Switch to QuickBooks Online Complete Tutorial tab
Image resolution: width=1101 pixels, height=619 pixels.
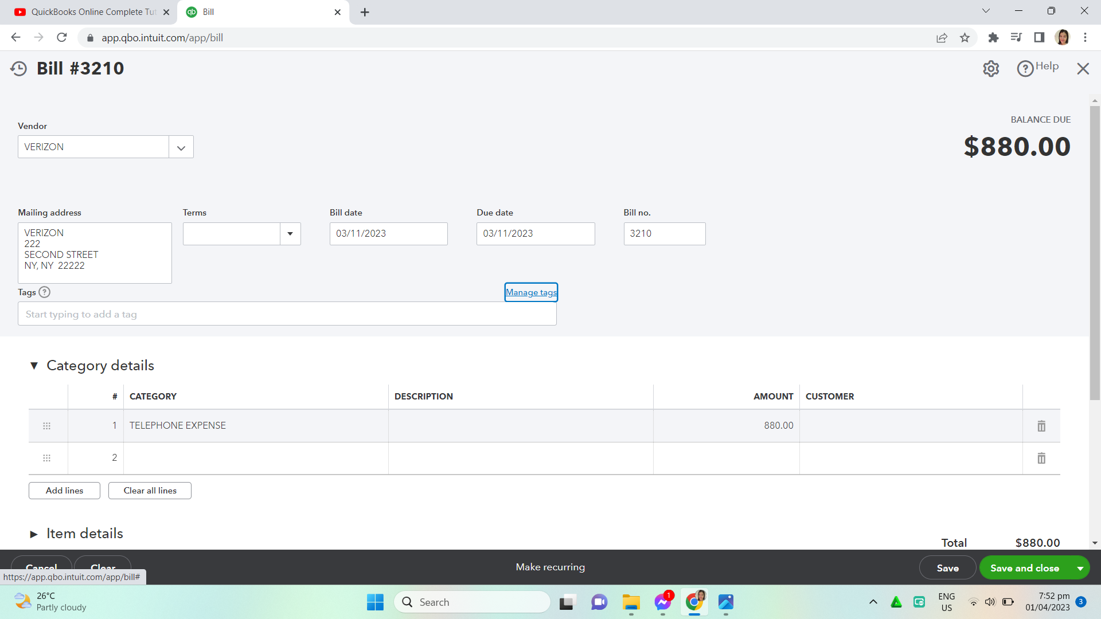92,12
